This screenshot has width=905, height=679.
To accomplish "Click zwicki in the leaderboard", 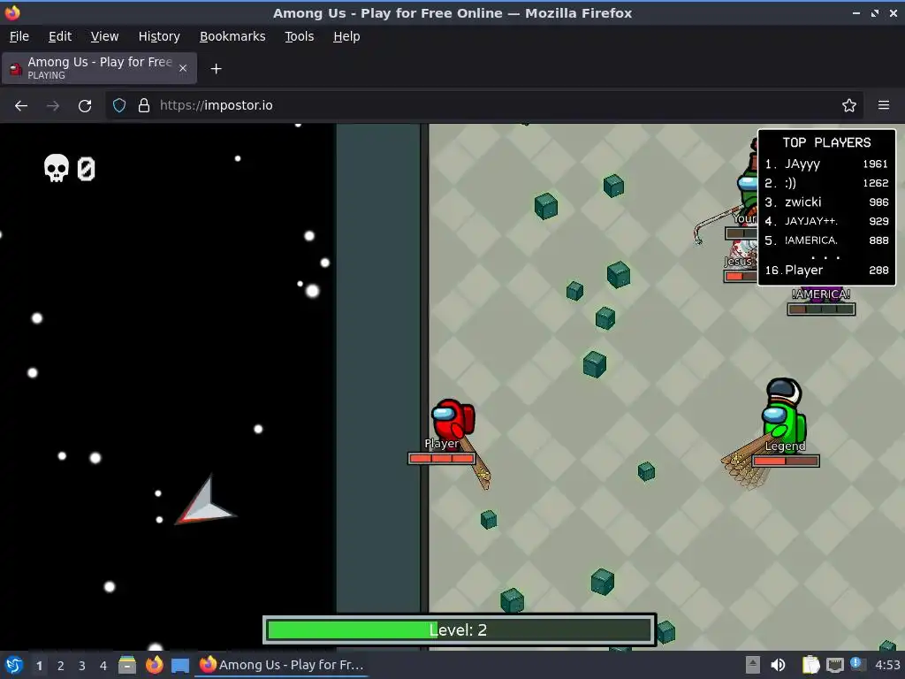I will (826, 202).
